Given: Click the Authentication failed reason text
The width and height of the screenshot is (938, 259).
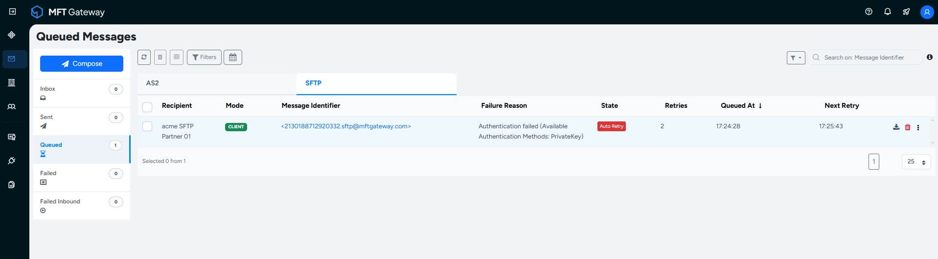Looking at the screenshot, I should coord(531,131).
